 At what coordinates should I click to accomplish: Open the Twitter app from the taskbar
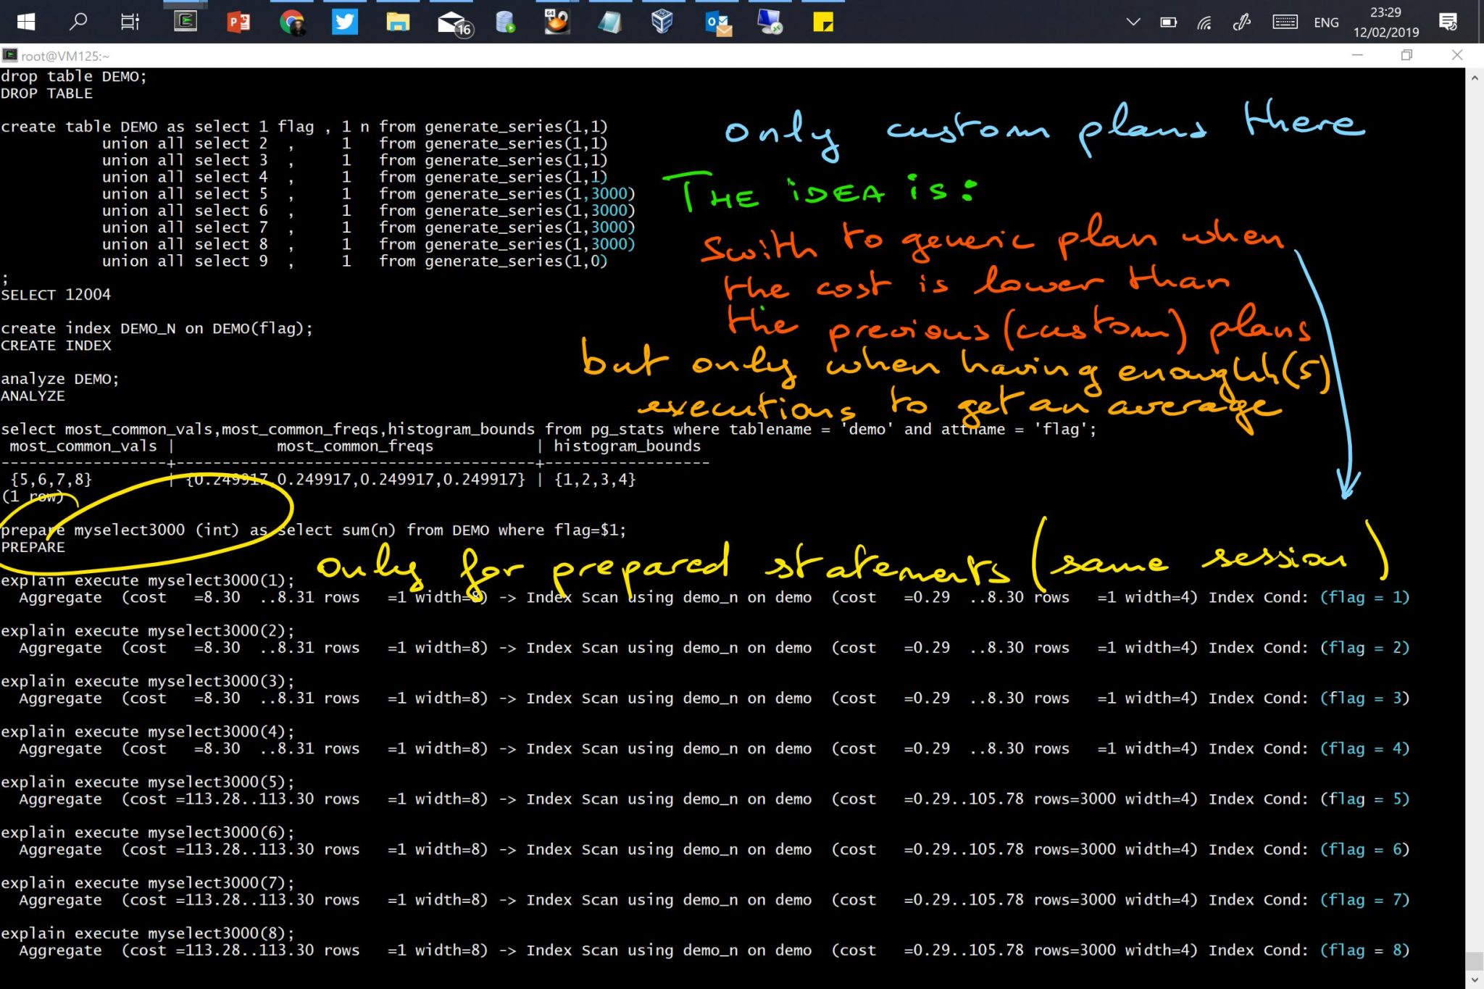pyautogui.click(x=346, y=22)
